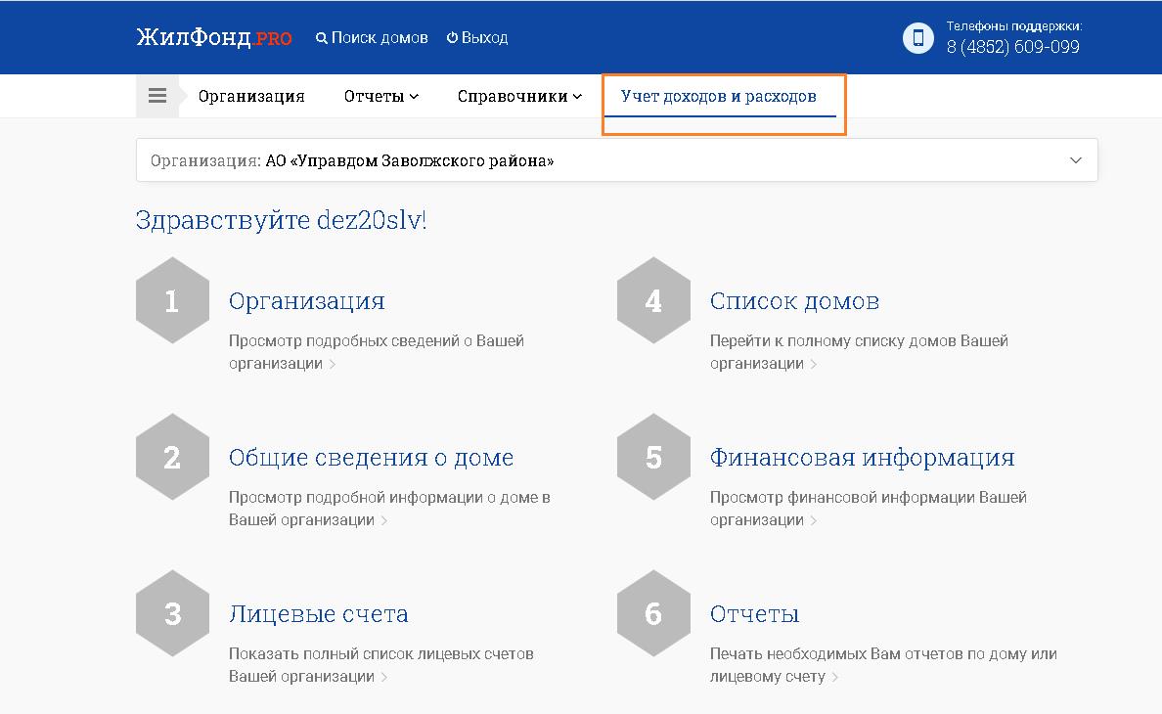Viewport: 1162px width, 714px height.
Task: Click the phone support icon
Action: 917,38
